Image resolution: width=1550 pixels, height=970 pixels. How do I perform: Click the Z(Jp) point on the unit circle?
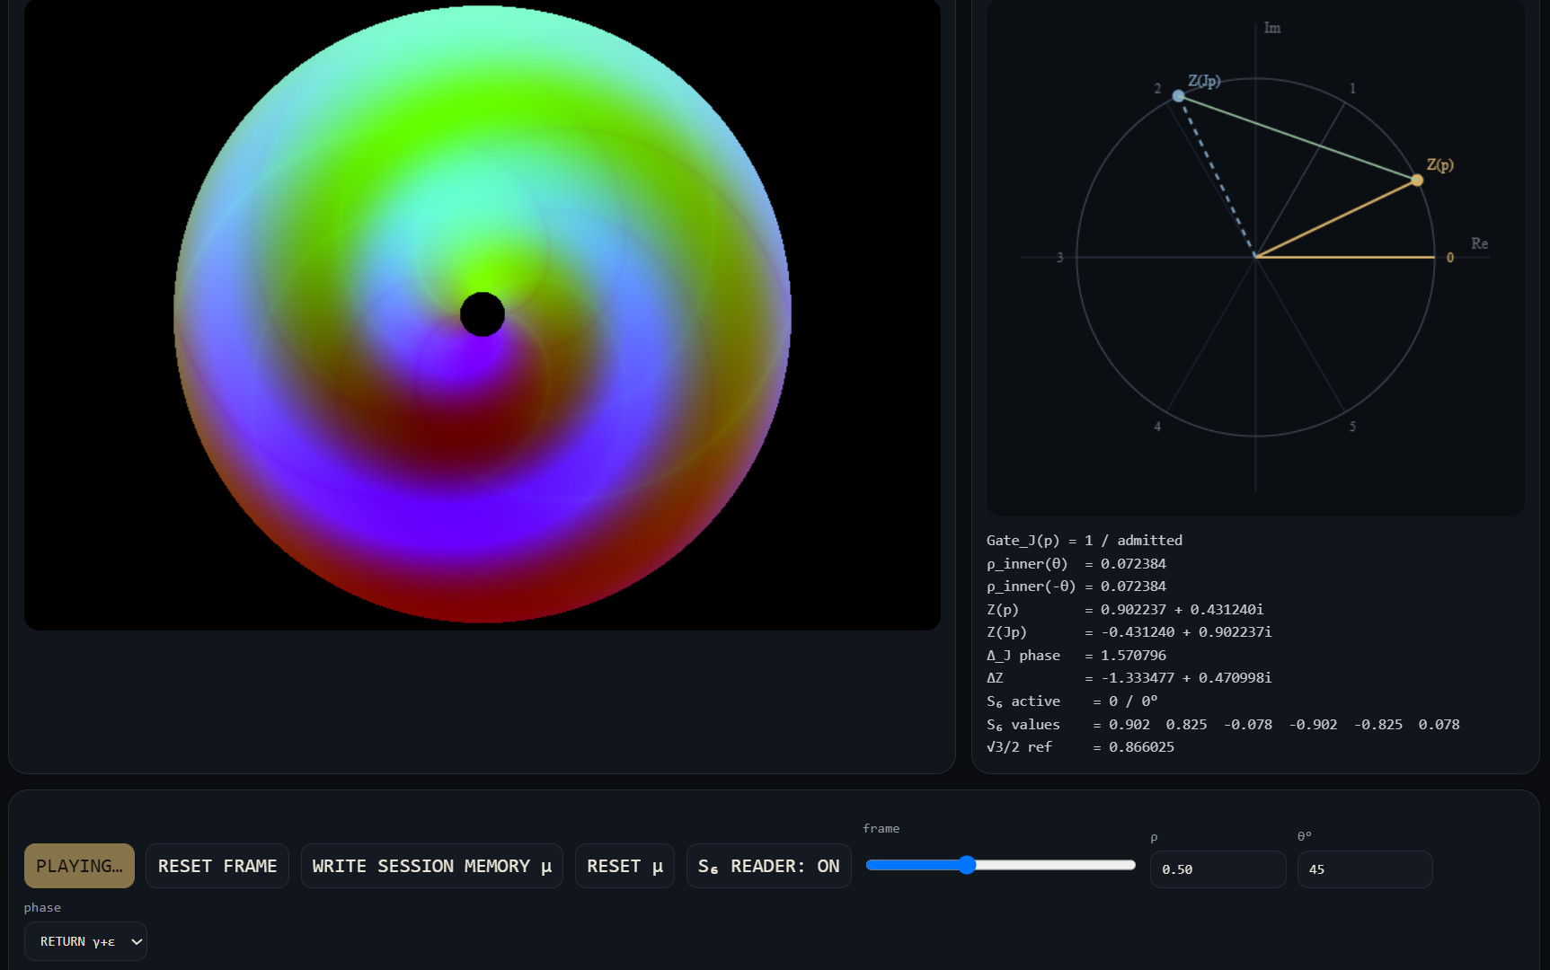[1178, 96]
